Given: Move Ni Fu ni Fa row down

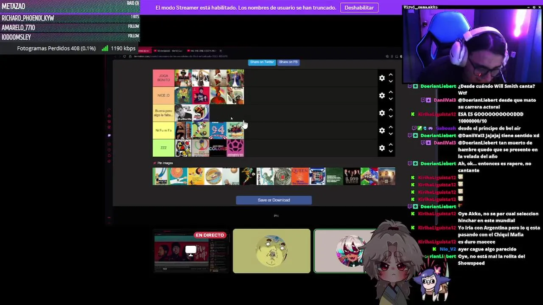Looking at the screenshot, I should (x=391, y=133).
